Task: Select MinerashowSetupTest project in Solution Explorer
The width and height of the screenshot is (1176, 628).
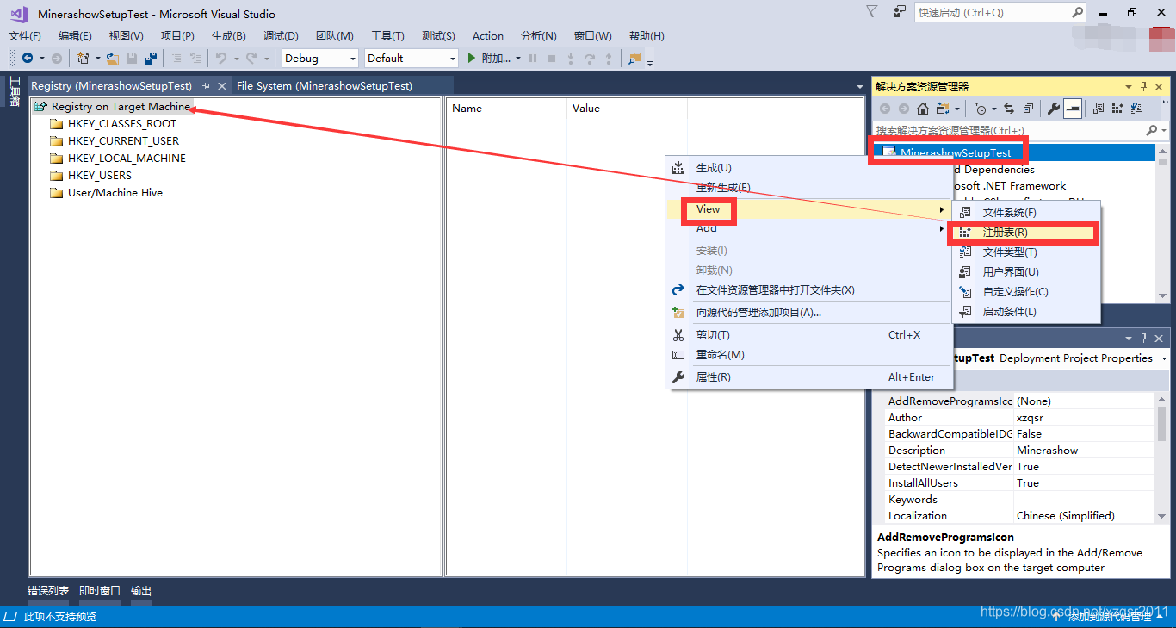Action: click(x=956, y=153)
